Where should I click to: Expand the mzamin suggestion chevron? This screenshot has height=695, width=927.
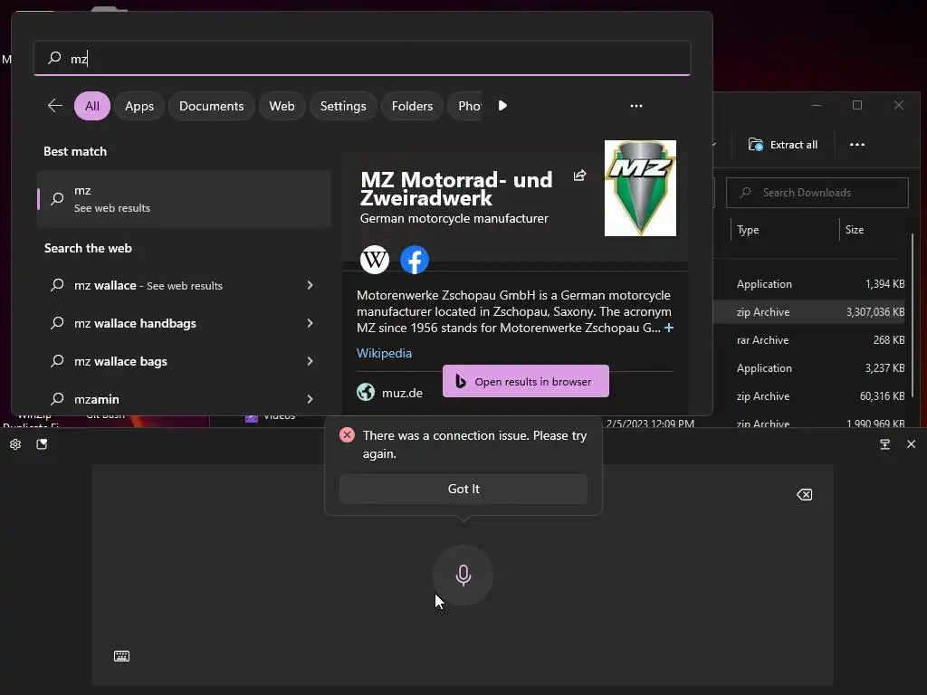click(310, 399)
